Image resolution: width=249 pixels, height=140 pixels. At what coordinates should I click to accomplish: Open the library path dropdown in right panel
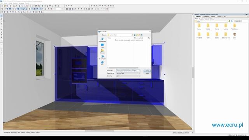pyautogui.click(x=211, y=21)
